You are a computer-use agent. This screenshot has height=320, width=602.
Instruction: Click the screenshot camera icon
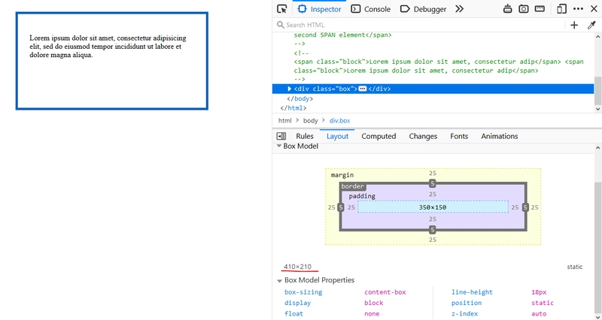(523, 9)
